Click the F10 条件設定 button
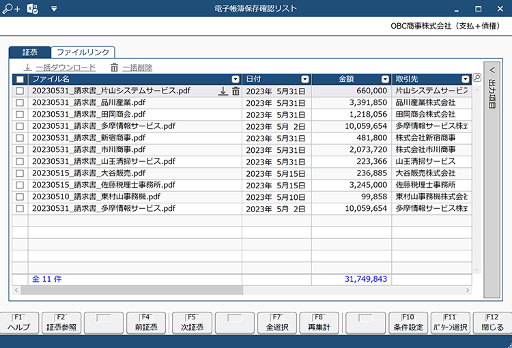This screenshot has height=348, width=512. click(x=408, y=323)
